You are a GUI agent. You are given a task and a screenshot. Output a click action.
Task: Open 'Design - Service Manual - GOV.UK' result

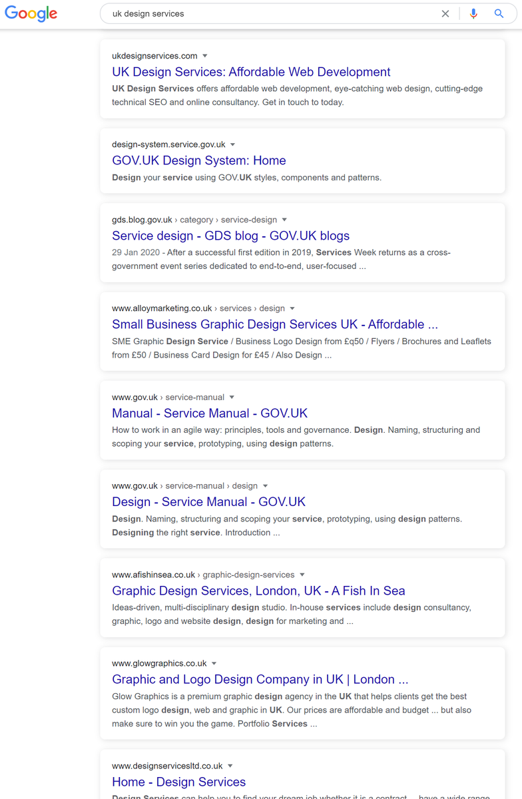coord(209,501)
